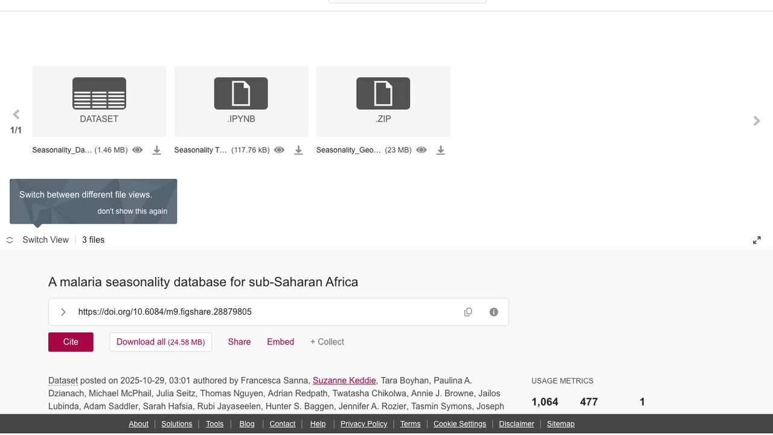Open the DATASET file thumbnail
Viewport: 773px width, 435px height.
(99, 101)
